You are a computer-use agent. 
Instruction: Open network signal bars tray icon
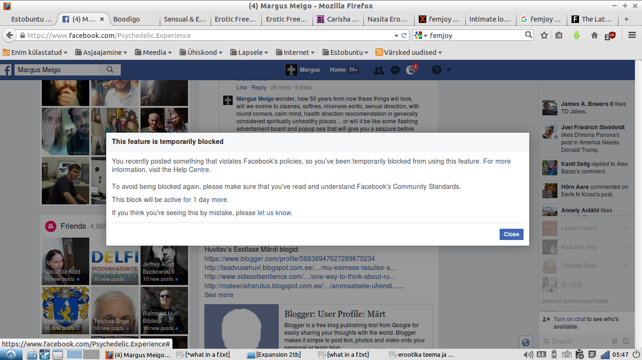(605, 354)
